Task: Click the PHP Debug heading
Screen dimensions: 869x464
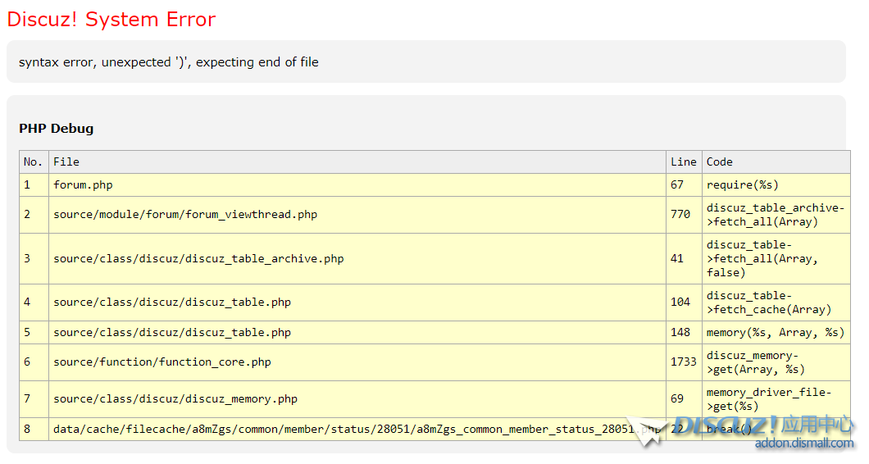Action: [57, 129]
